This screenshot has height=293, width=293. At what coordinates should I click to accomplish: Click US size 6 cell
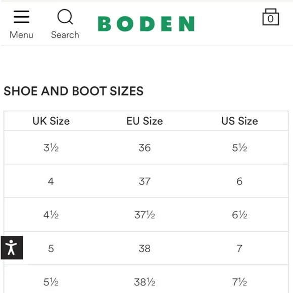pyautogui.click(x=239, y=181)
